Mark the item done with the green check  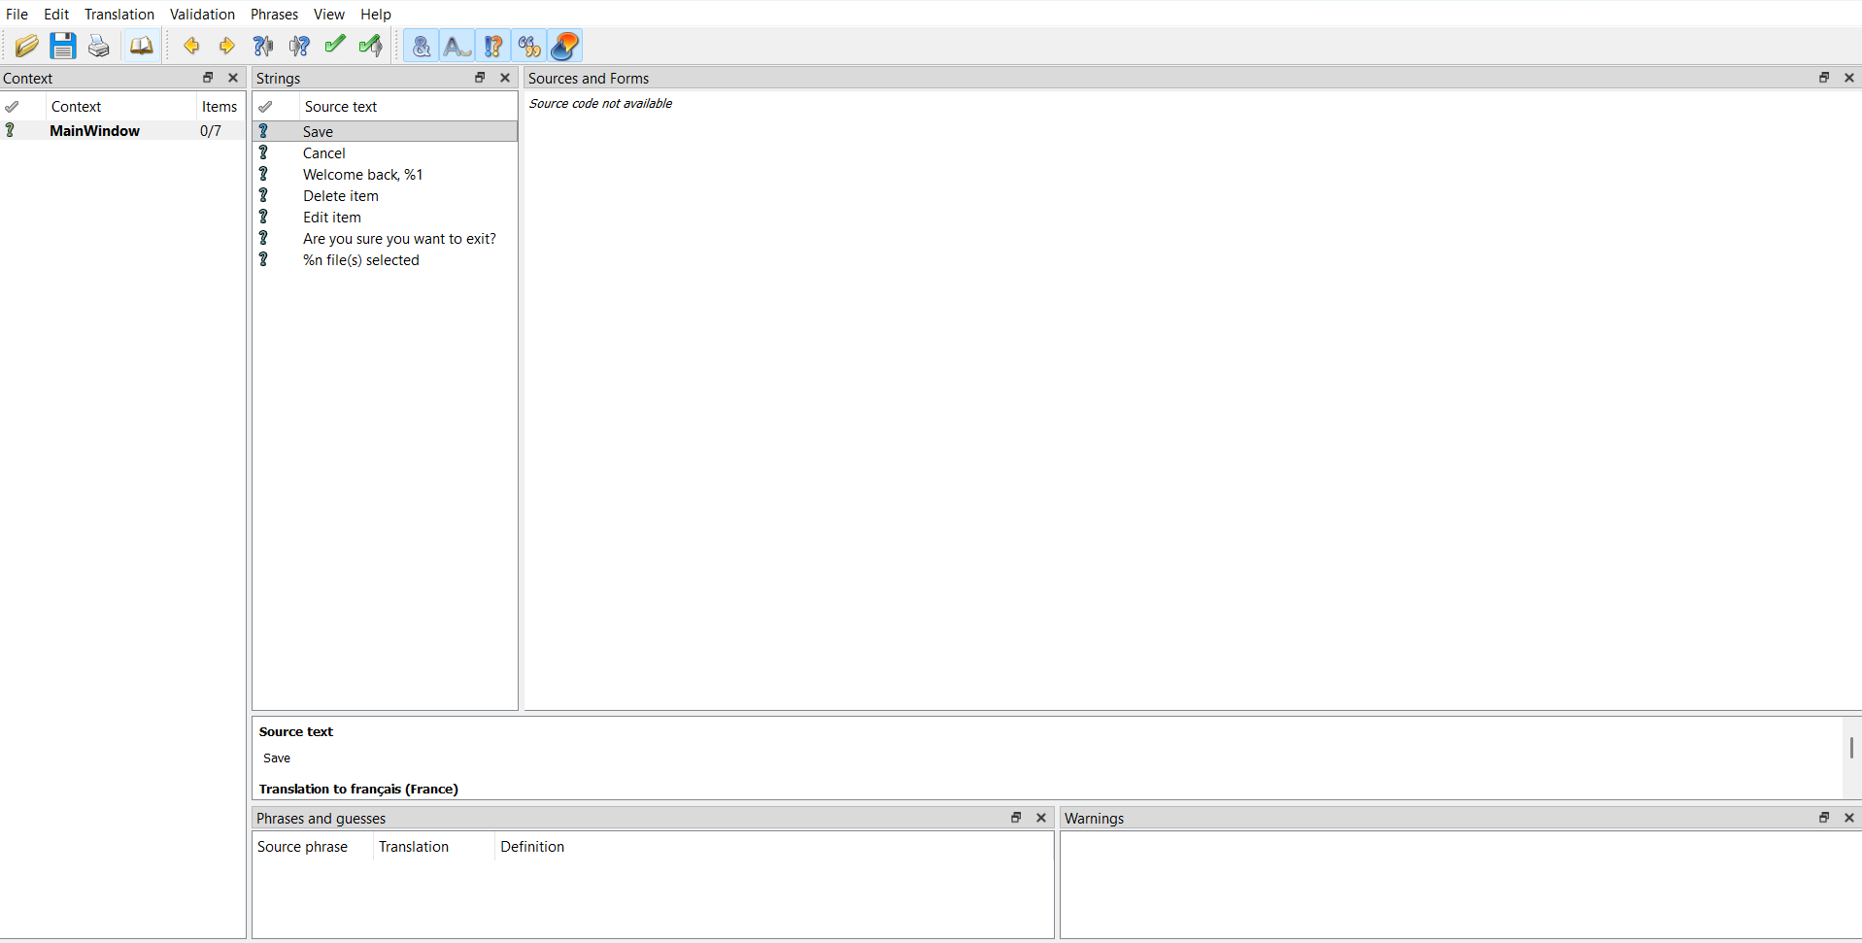click(335, 46)
